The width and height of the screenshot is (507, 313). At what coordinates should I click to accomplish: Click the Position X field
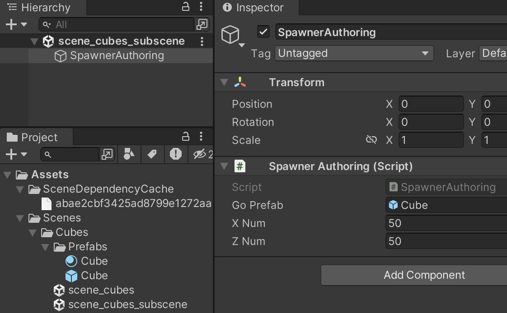click(431, 104)
